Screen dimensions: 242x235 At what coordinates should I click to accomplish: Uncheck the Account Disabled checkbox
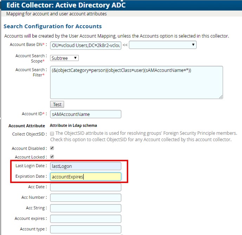coord(52,148)
